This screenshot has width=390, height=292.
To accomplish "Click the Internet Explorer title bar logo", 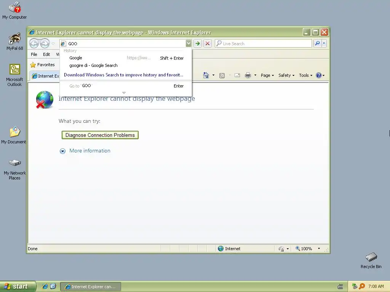I will point(32,32).
